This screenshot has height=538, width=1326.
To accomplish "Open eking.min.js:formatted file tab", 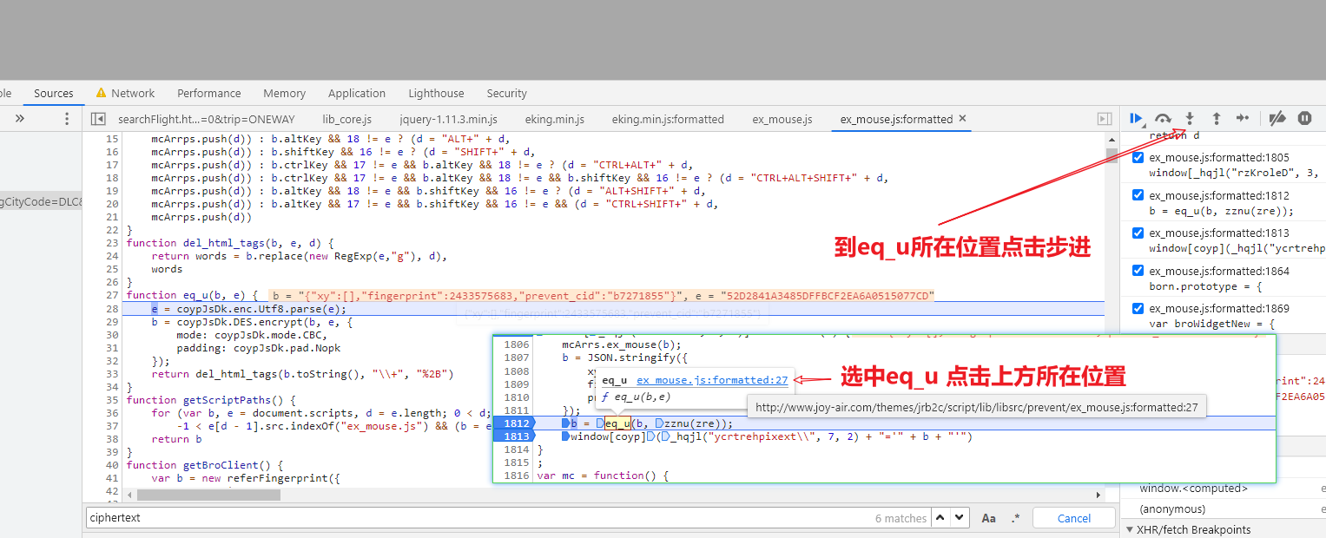I will click(x=667, y=119).
